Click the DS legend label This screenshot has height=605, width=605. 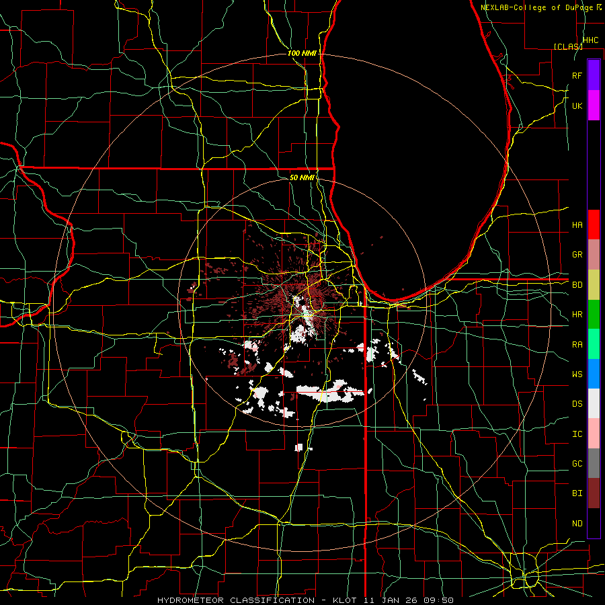[577, 404]
